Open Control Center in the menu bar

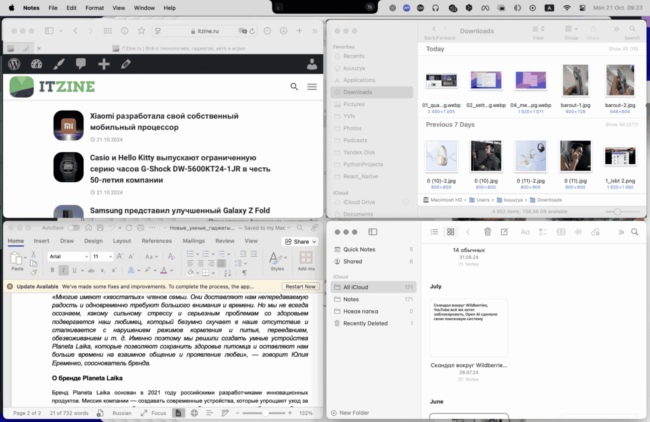click(582, 8)
